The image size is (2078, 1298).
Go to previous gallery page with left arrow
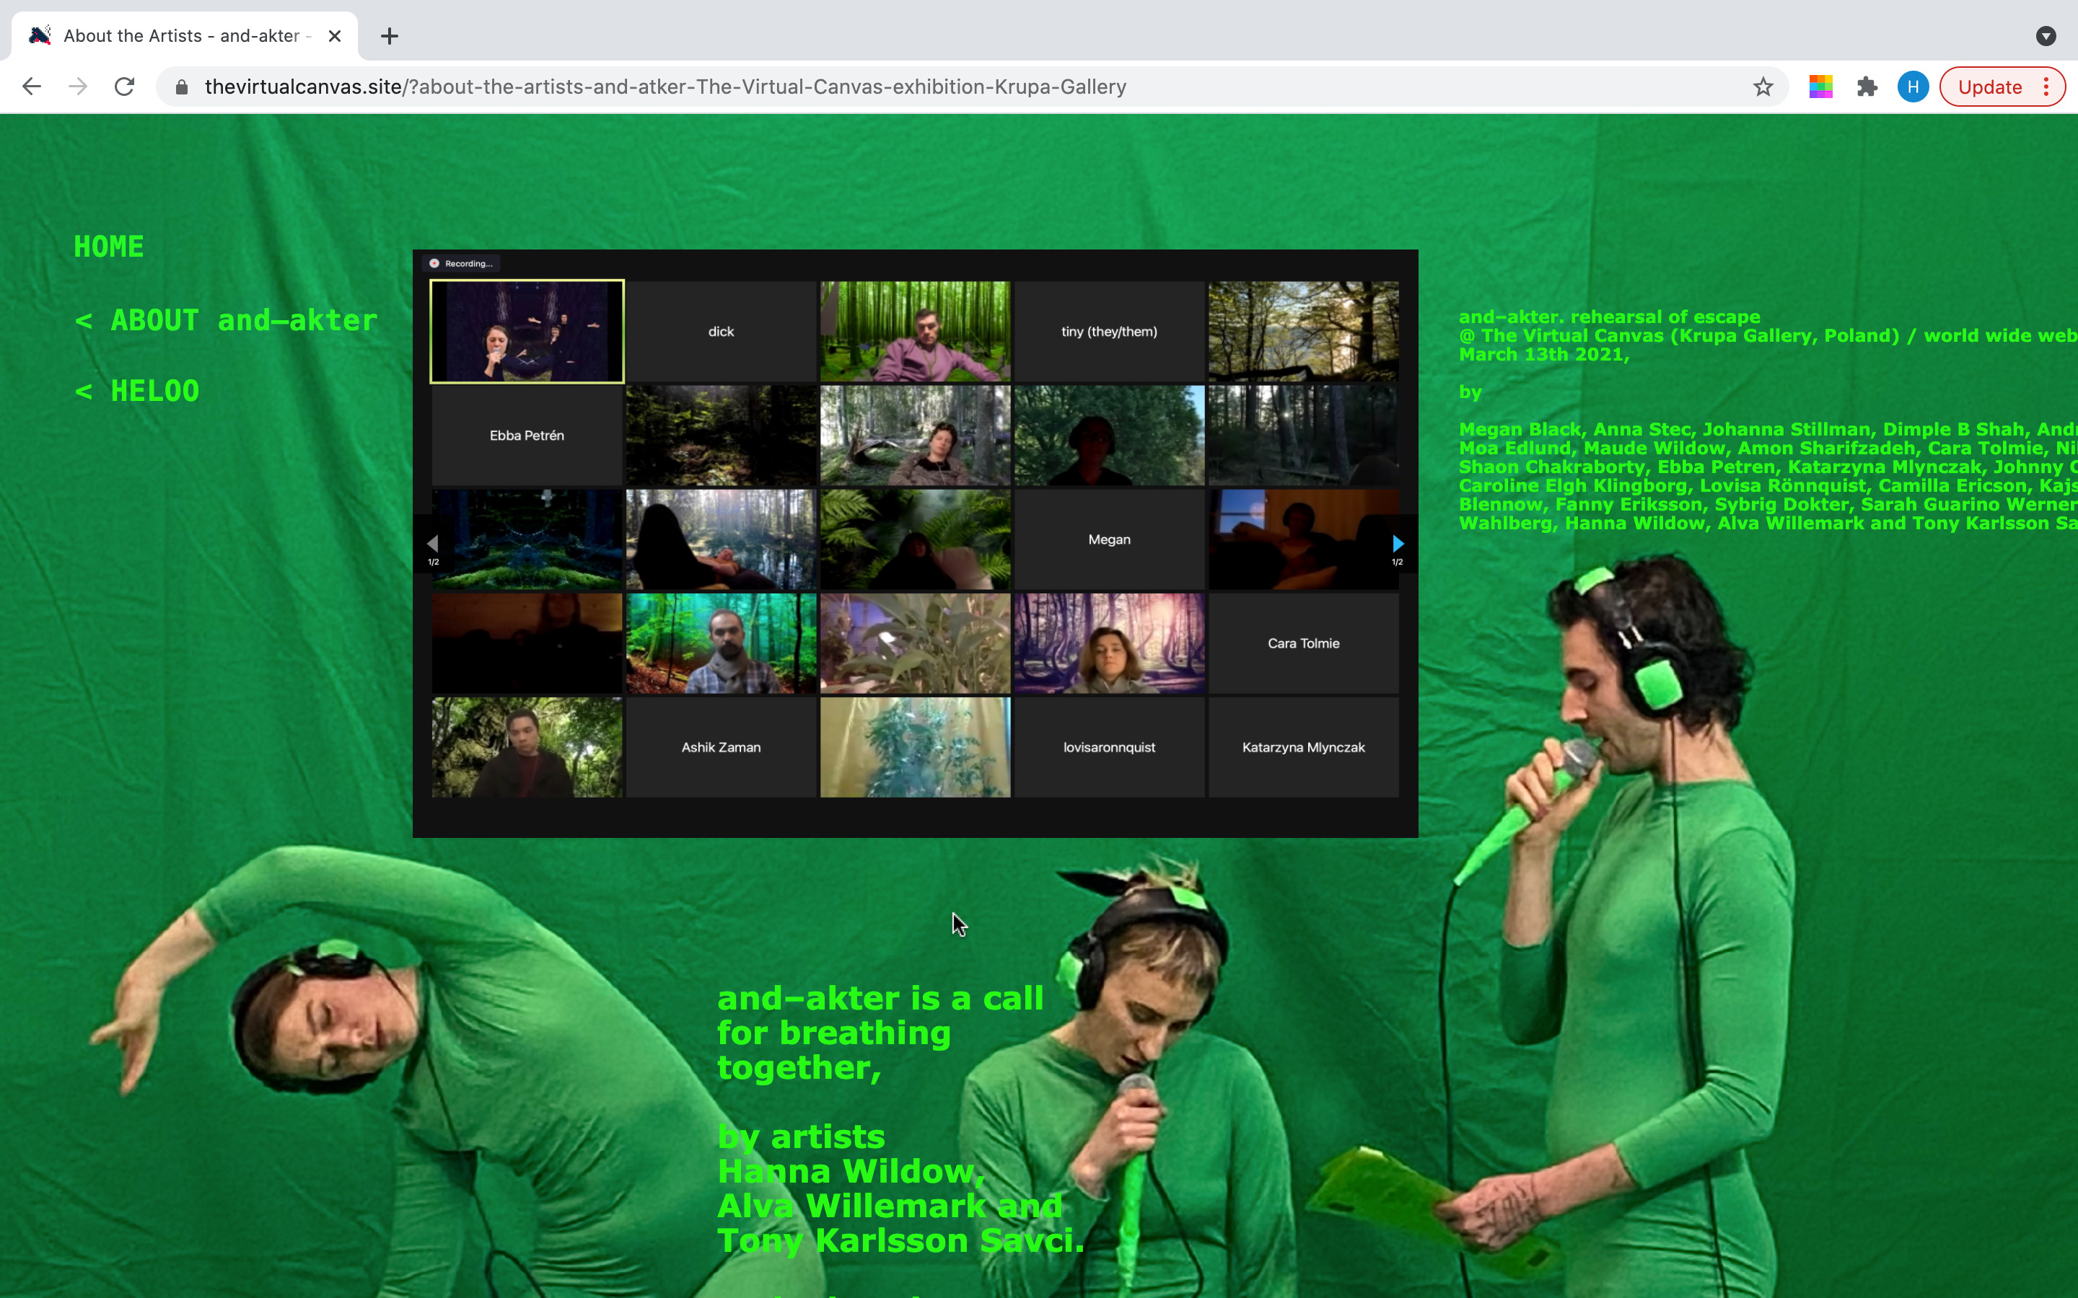coord(434,544)
